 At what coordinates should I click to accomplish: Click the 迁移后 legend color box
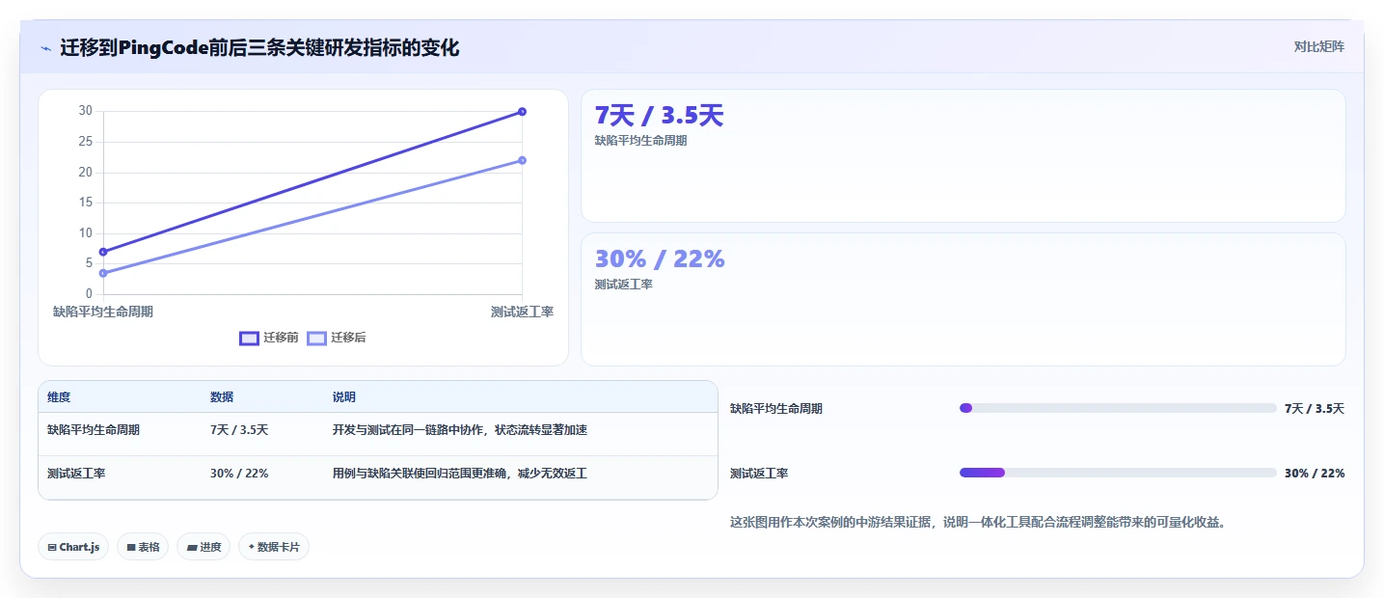(316, 338)
